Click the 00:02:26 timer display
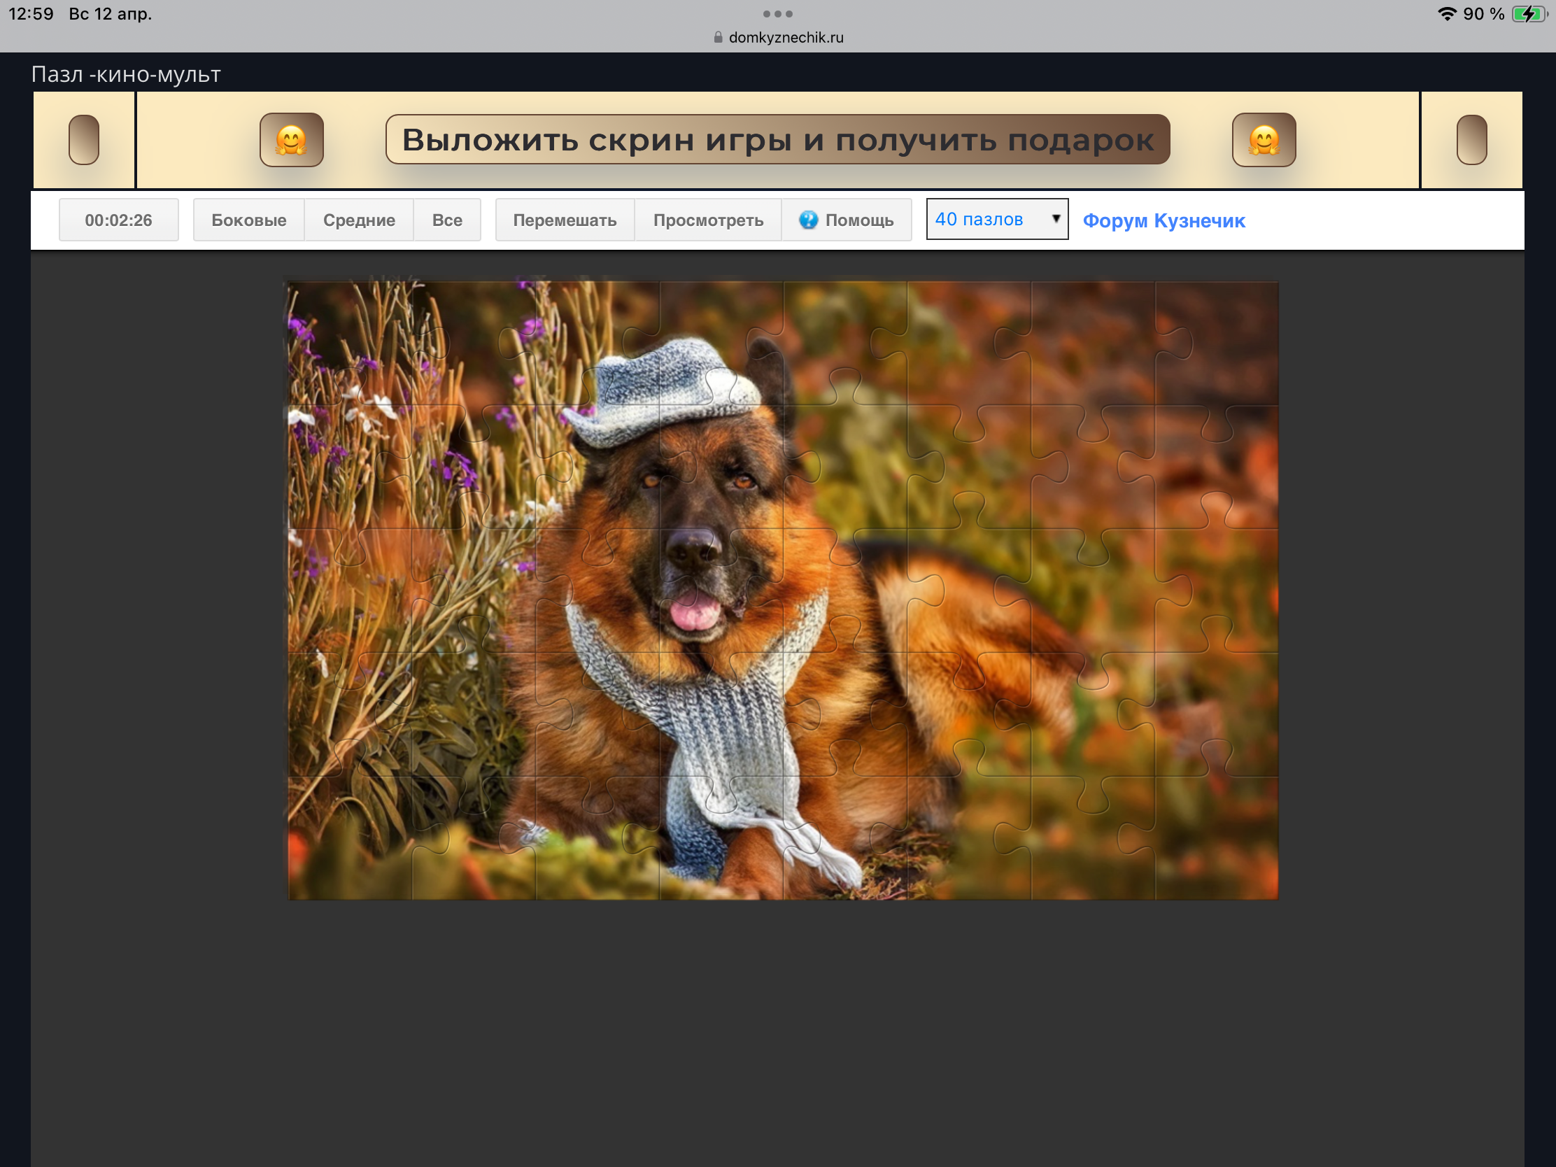 pos(118,220)
